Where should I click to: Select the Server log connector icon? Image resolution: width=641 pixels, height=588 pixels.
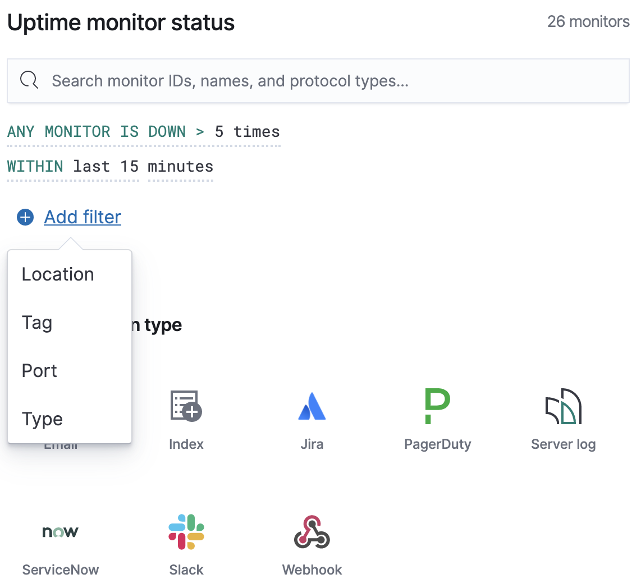563,406
